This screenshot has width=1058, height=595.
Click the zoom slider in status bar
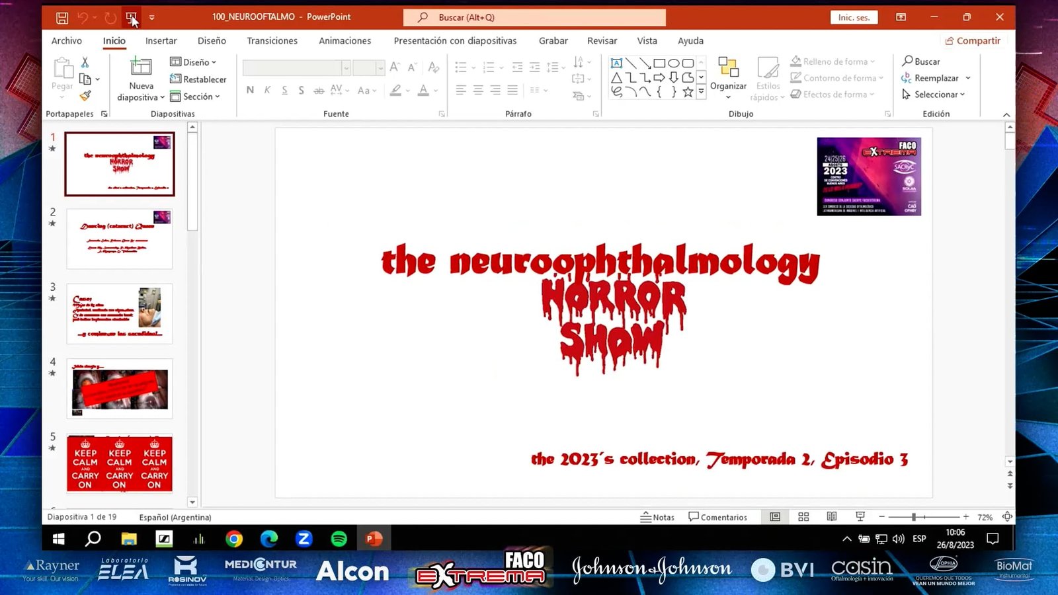914,517
